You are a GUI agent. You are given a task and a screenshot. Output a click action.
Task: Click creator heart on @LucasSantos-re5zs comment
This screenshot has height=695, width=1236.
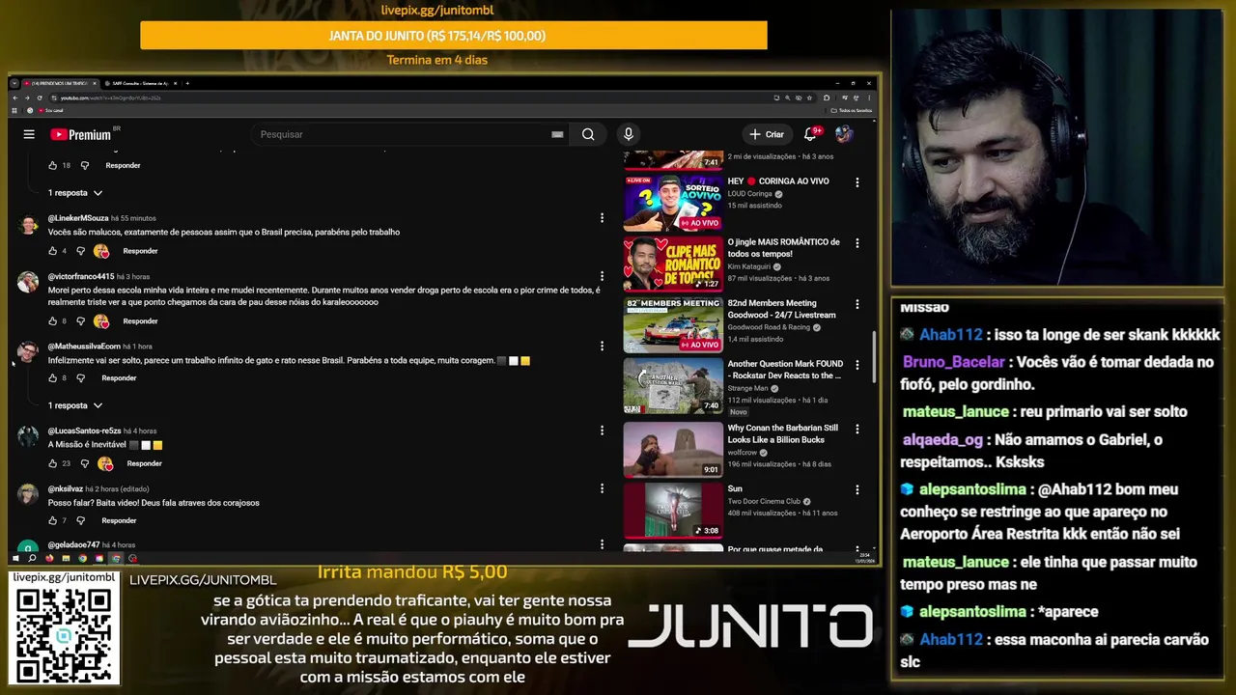(x=105, y=463)
